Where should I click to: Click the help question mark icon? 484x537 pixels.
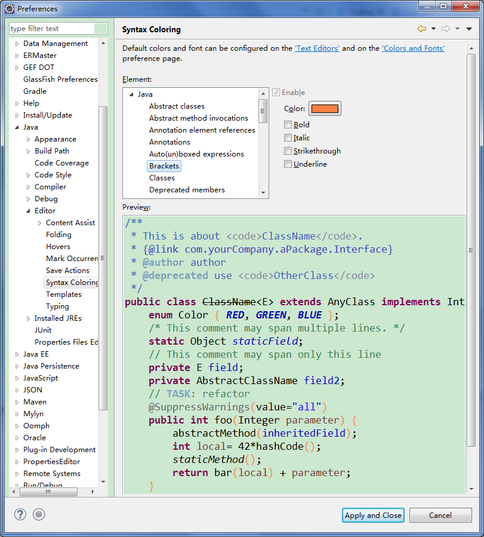pyautogui.click(x=20, y=514)
